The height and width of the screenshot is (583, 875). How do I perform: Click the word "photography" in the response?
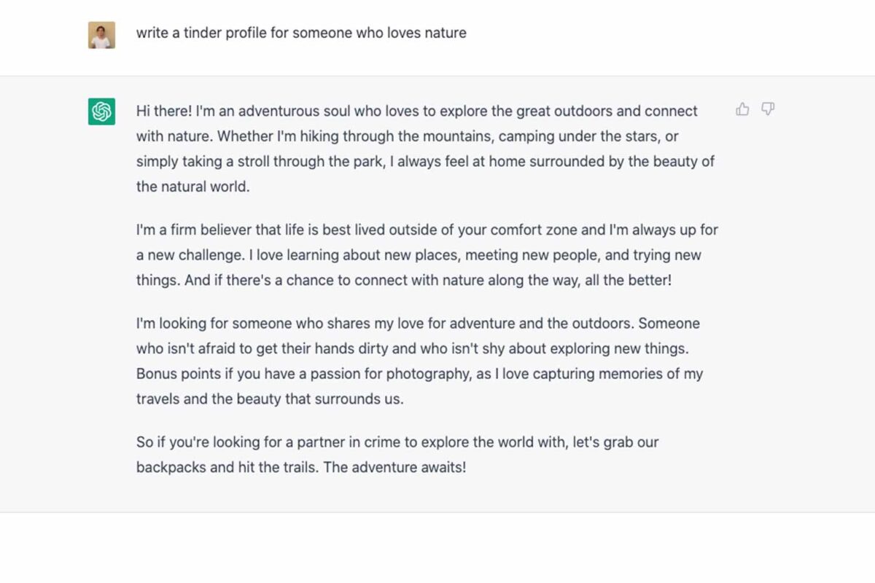(x=424, y=374)
